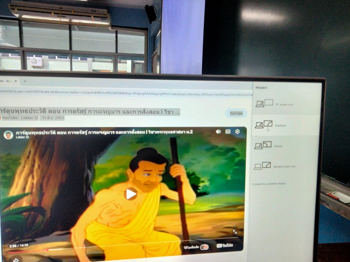Open Connect to a wireless display
Viewport: 350px width, 262px height.
pyautogui.click(x=269, y=184)
